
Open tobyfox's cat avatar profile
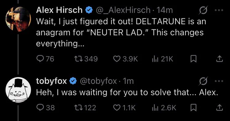point(18,90)
